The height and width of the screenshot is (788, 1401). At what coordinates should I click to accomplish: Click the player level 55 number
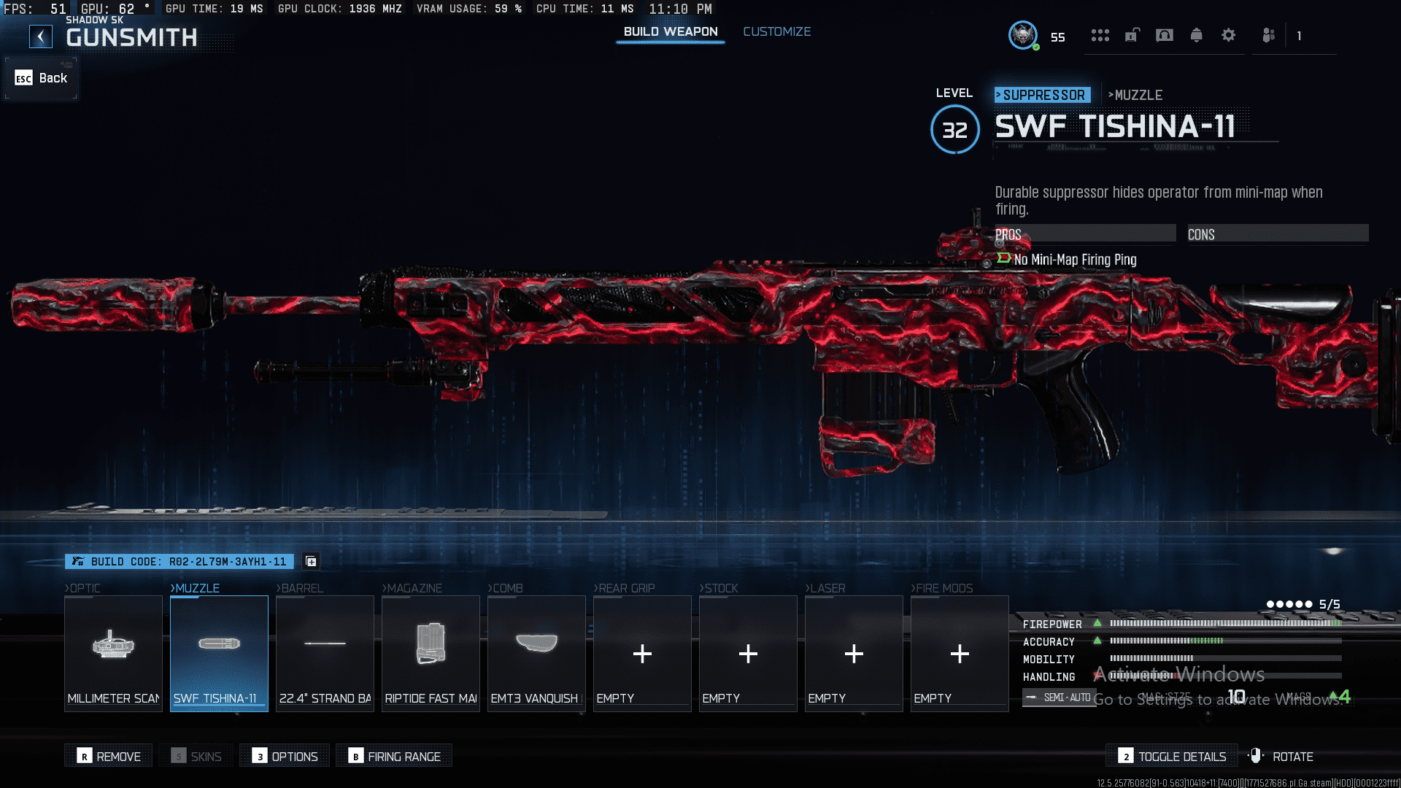(x=1057, y=37)
